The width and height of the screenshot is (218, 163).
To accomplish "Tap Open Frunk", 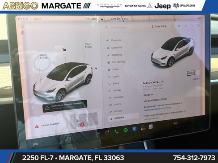I will pyautogui.click(x=43, y=57).
